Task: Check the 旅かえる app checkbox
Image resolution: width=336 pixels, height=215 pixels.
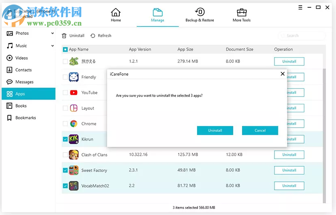Action: pyautogui.click(x=65, y=62)
